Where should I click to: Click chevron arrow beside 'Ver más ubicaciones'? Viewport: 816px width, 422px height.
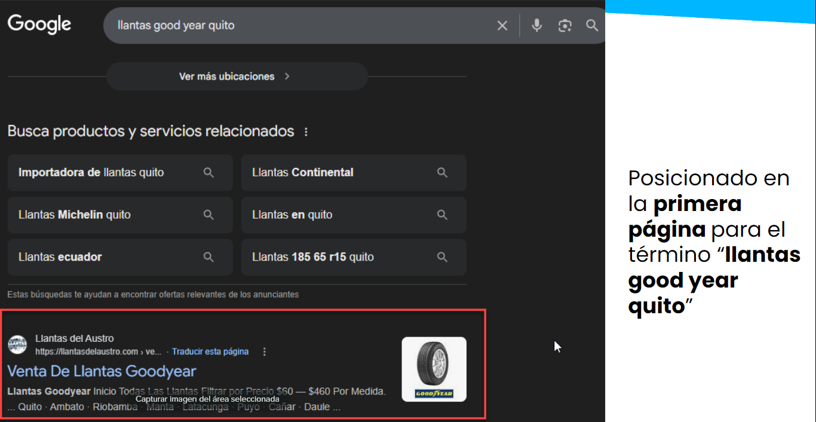287,77
